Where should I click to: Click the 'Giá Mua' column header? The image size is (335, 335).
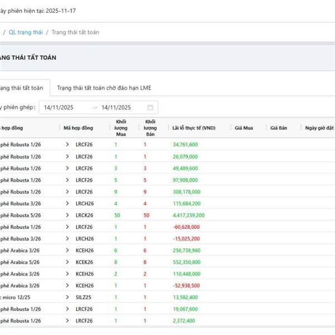(244, 128)
